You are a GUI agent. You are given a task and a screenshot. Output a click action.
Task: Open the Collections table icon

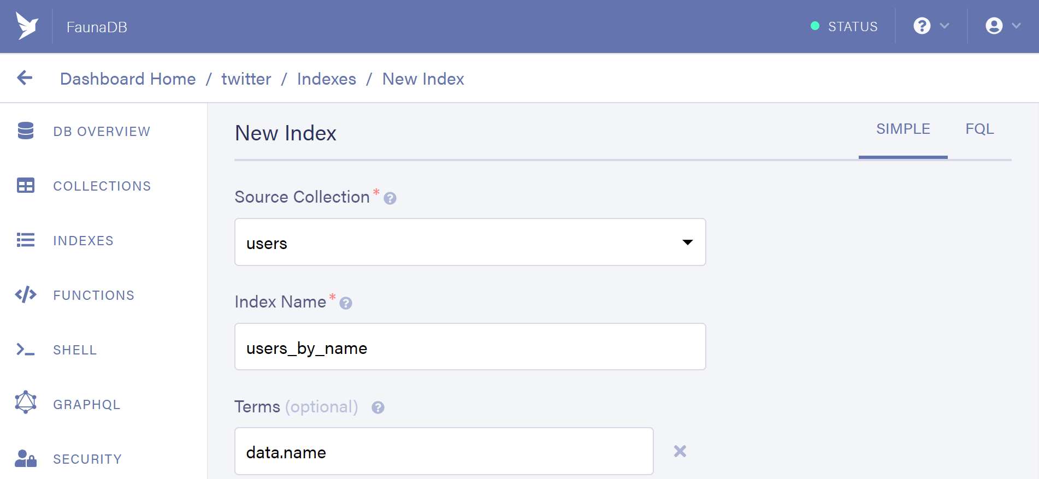pos(26,186)
